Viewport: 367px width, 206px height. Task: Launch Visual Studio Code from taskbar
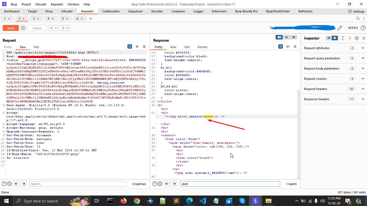click(x=203, y=201)
